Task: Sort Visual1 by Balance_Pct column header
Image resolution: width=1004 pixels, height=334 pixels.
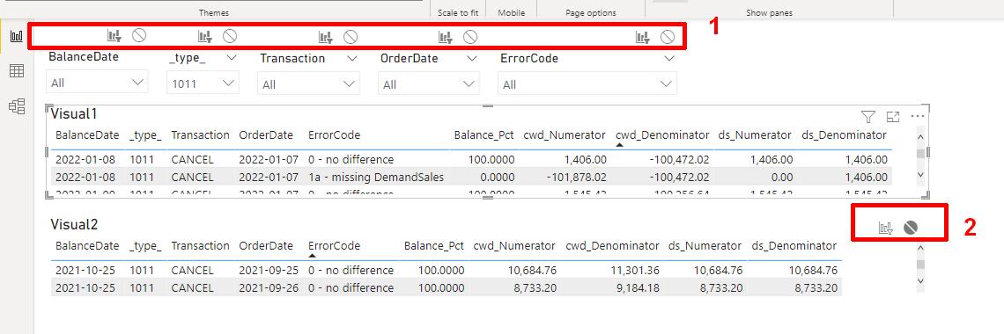Action: [484, 134]
